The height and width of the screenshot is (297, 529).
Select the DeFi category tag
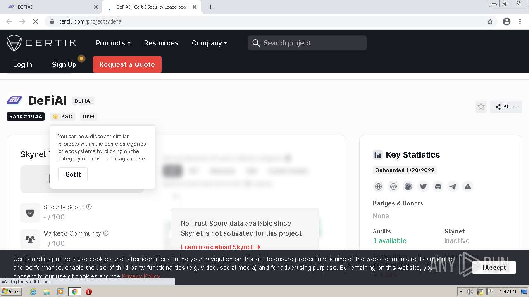tap(89, 117)
